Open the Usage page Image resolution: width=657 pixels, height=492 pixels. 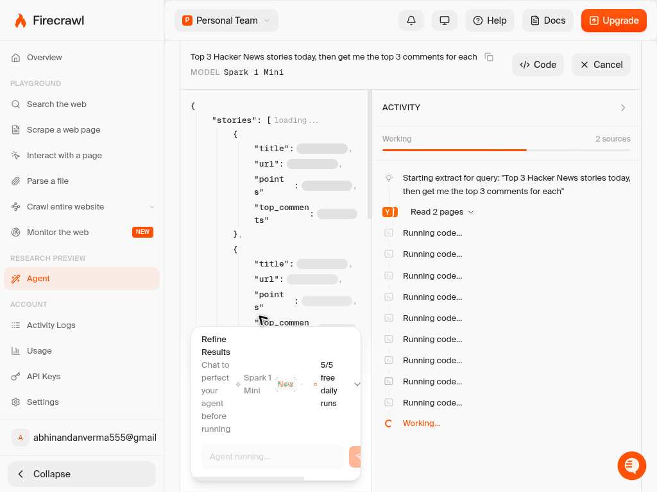click(81, 350)
